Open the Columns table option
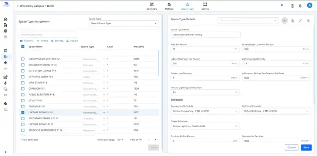Viewport: 317px width, 156px height. [x=27, y=41]
